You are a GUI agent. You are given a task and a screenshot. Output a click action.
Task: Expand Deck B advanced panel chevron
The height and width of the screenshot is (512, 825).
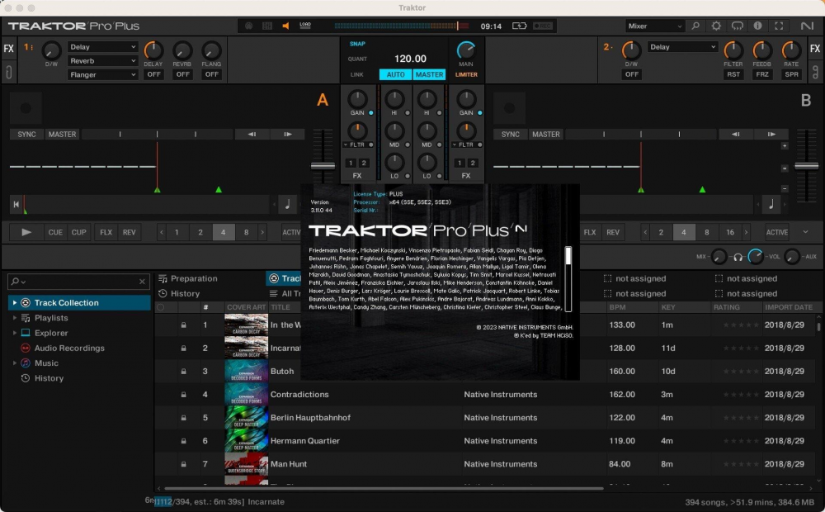point(805,232)
